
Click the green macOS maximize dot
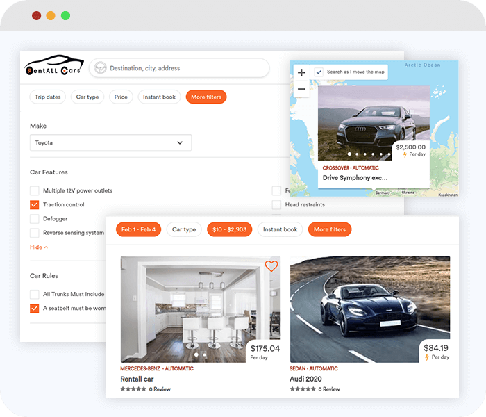pos(65,15)
